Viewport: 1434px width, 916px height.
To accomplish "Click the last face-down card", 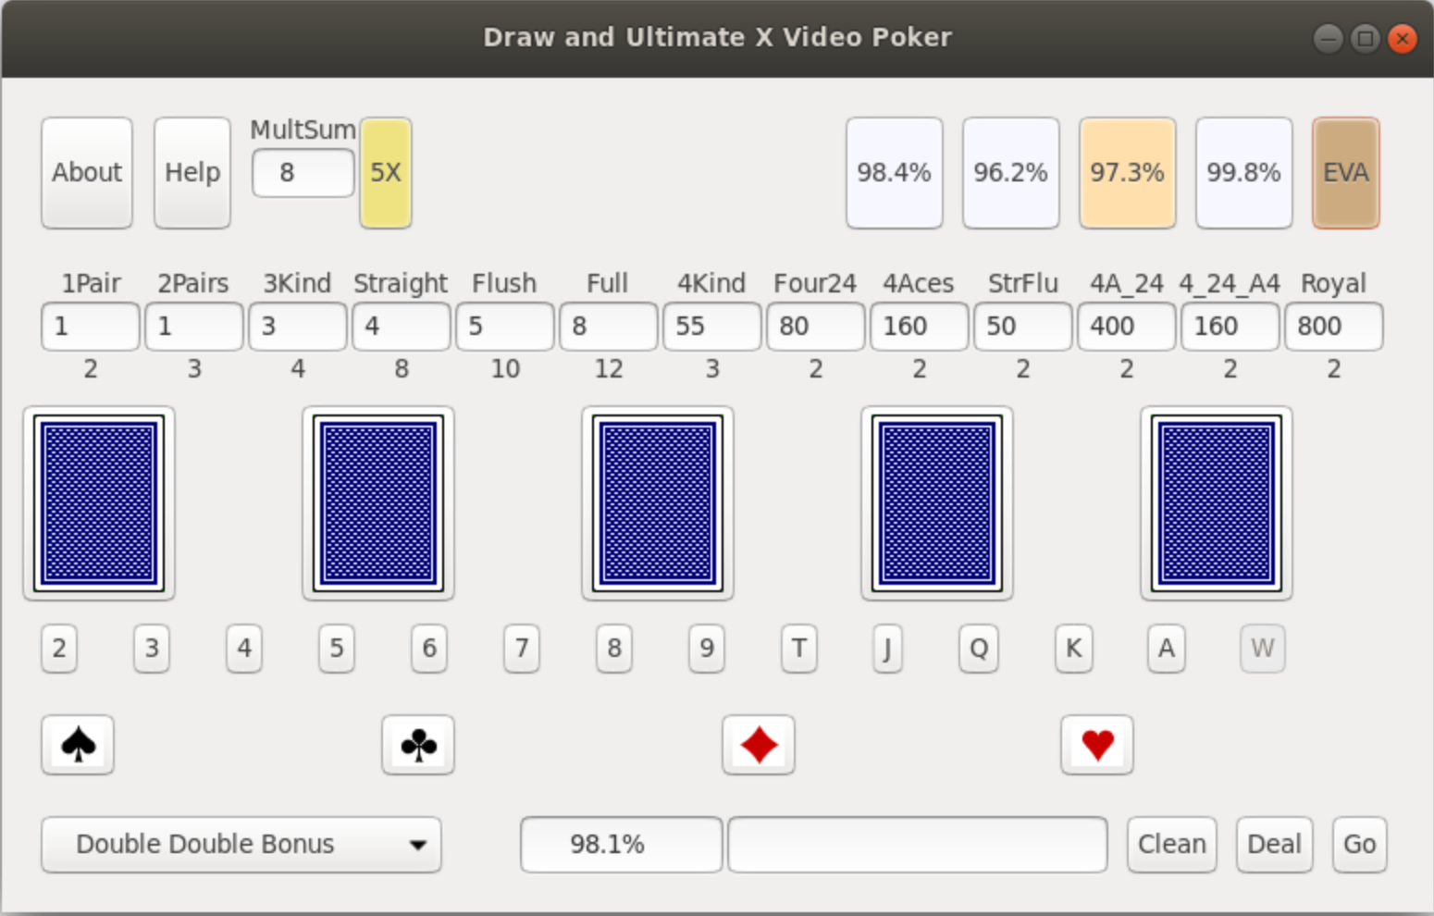I will tap(1217, 503).
